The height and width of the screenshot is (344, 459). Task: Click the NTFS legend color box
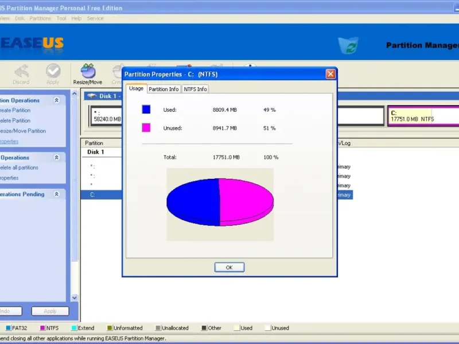(42, 328)
